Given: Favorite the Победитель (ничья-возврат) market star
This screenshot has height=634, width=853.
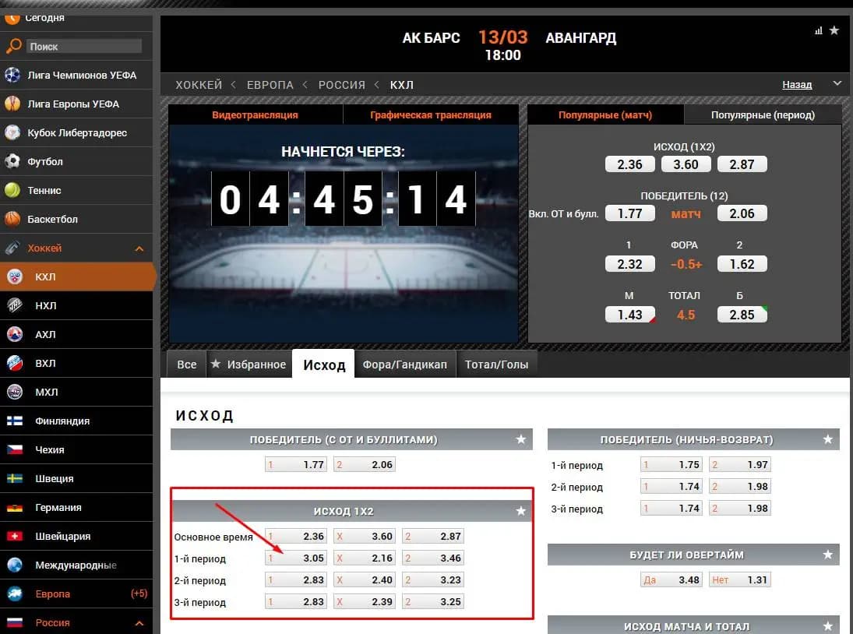Looking at the screenshot, I should tap(827, 439).
